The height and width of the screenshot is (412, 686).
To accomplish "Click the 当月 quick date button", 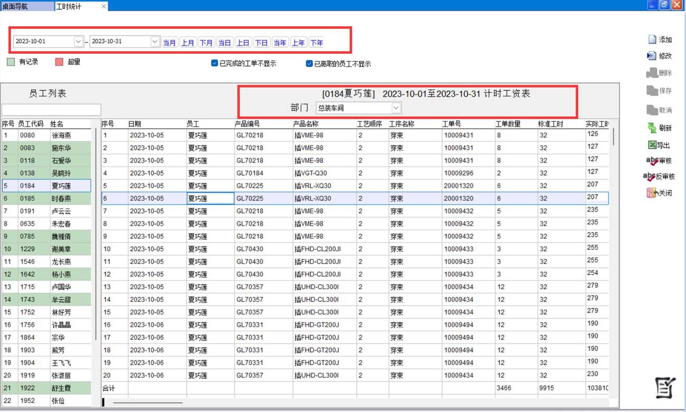I will tap(169, 43).
